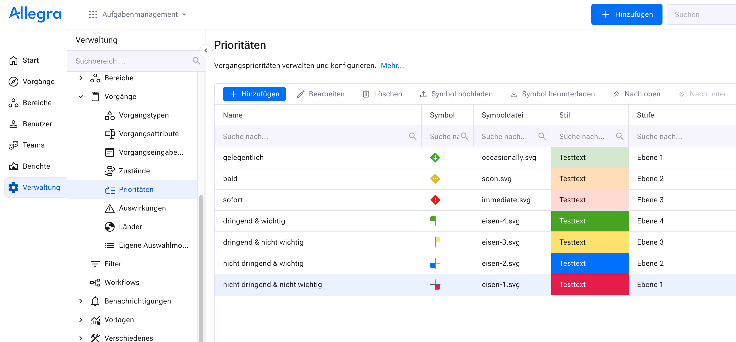Image resolution: width=736 pixels, height=342 pixels.
Task: Click the blue Hinzufügen button in the header
Action: 626,14
